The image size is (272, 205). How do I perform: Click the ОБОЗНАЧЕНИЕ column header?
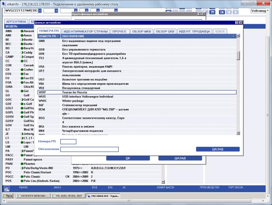[x=149, y=36]
